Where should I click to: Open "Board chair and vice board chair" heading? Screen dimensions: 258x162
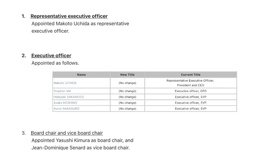67,133
